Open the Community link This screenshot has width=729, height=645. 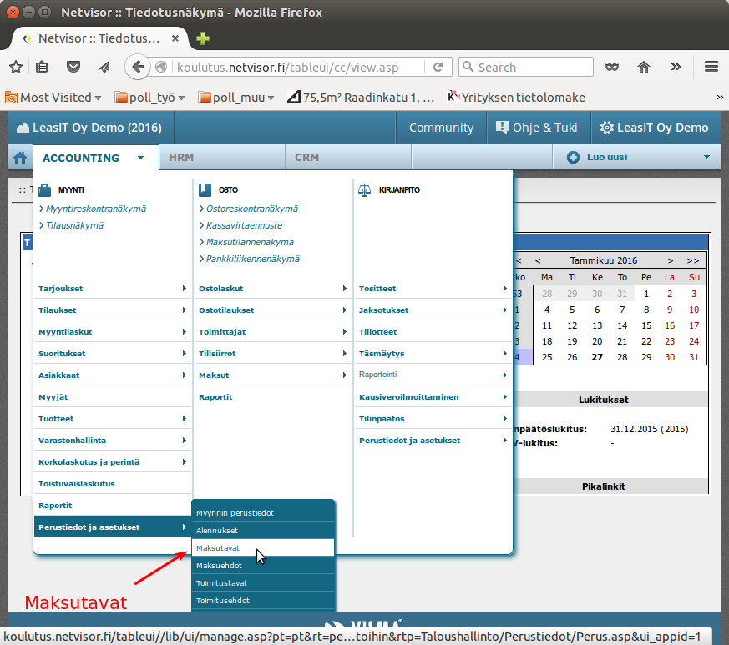441,128
